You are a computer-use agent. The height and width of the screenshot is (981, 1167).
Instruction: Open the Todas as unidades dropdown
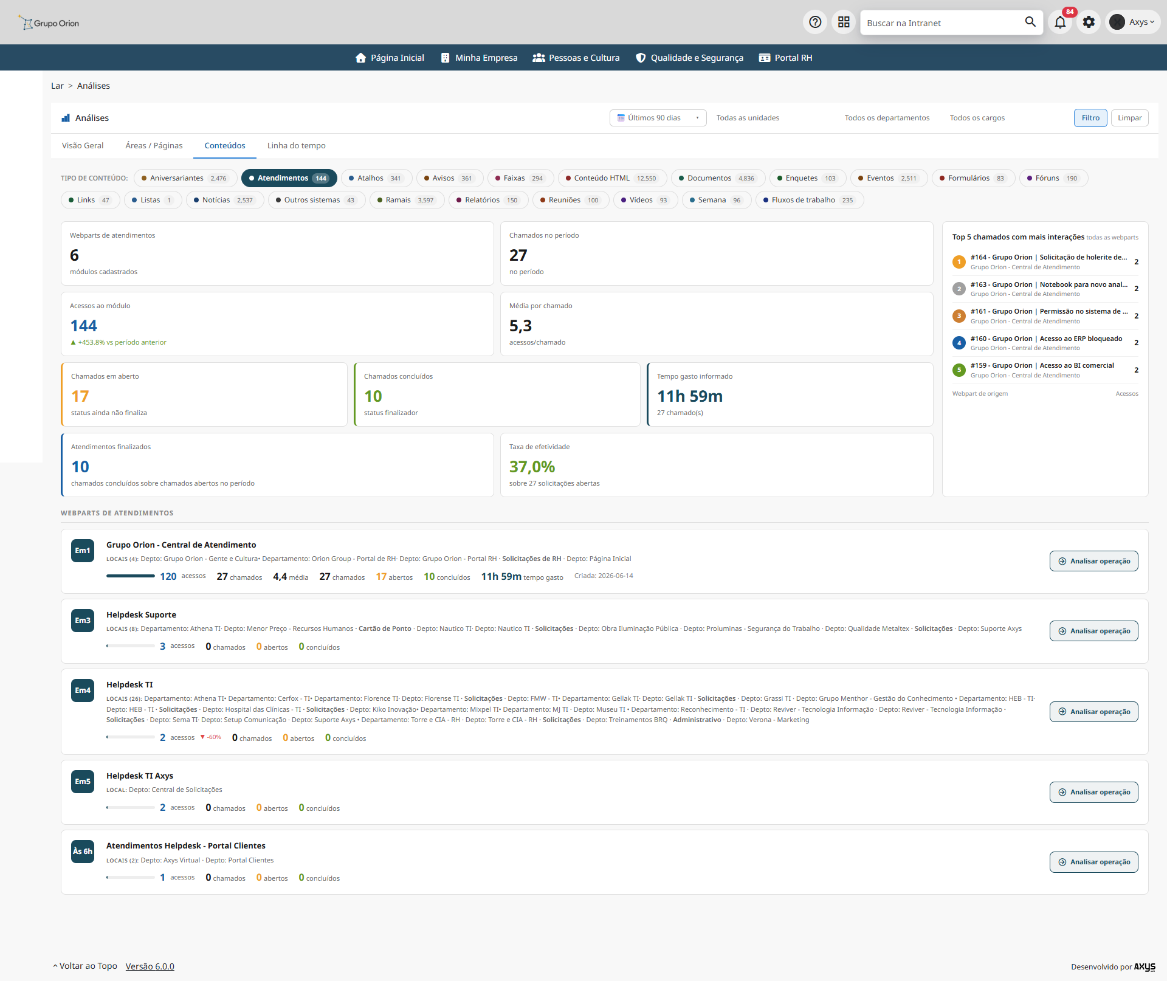point(747,118)
